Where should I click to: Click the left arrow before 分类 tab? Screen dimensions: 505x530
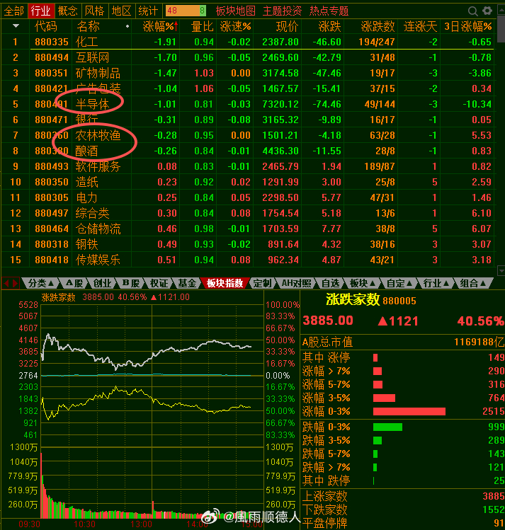6,283
